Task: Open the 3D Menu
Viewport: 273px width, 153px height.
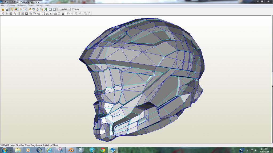Action: point(11,5)
